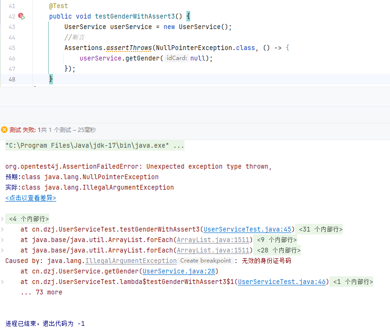This screenshot has width=390, height=334.
Task: Unfold the 28 个内部行 section
Action: [278, 250]
